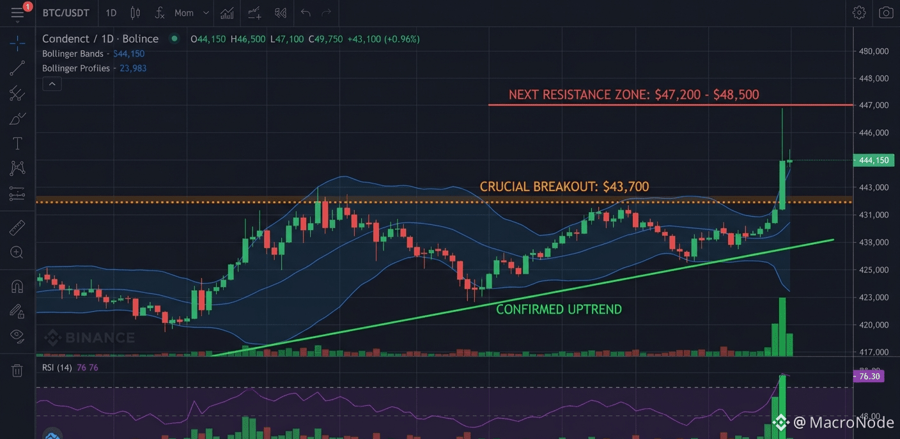Click the RSI (14) indicator label
This screenshot has height=439, width=900.
click(x=57, y=367)
